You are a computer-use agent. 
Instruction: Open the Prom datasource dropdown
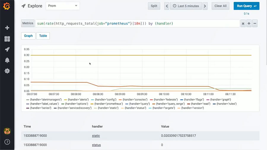[63, 6]
